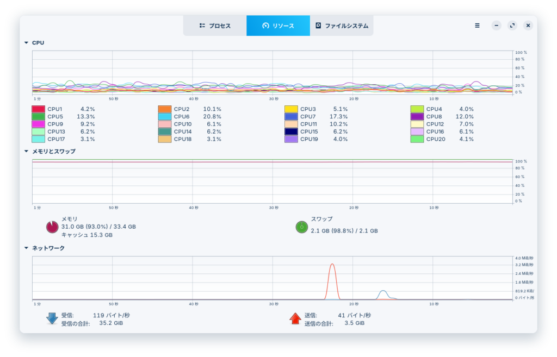The image size is (557, 357).
Task: Maximize the system monitor window
Action: tap(512, 26)
